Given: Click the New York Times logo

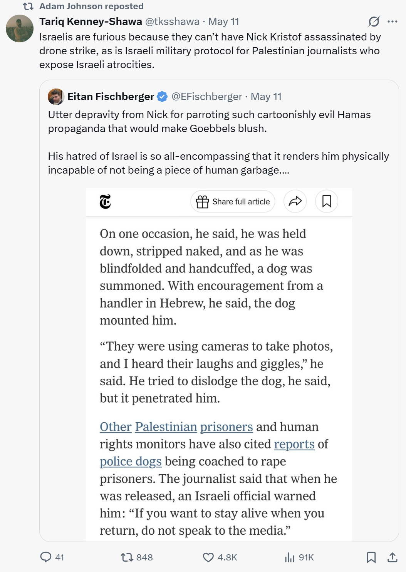Looking at the screenshot, I should [105, 202].
